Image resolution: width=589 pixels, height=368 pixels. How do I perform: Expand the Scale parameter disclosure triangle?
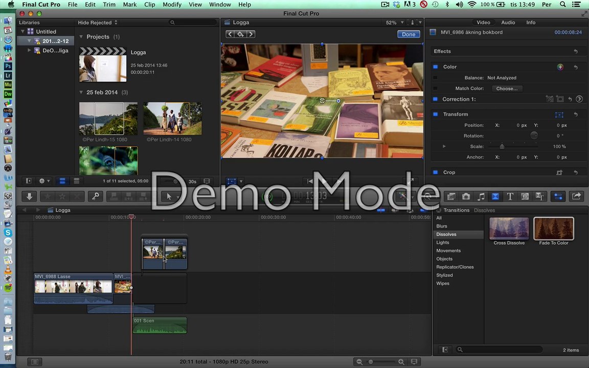(x=444, y=147)
